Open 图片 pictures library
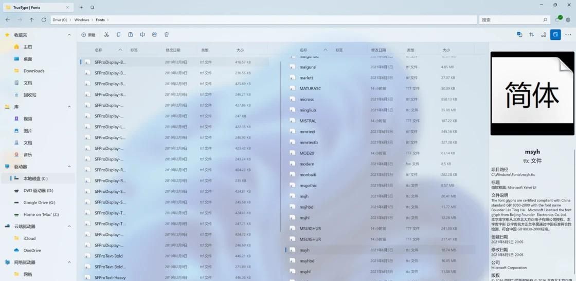 pos(39,130)
